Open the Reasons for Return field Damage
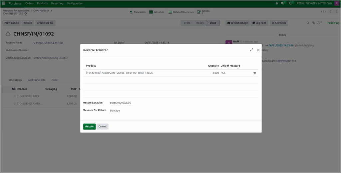This screenshot has height=173, width=341. click(115, 111)
